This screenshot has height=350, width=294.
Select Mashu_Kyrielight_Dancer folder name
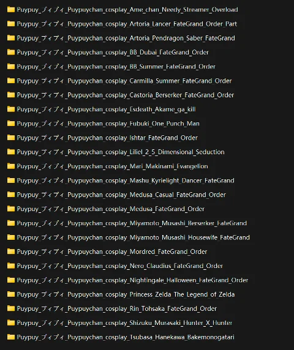(126, 181)
